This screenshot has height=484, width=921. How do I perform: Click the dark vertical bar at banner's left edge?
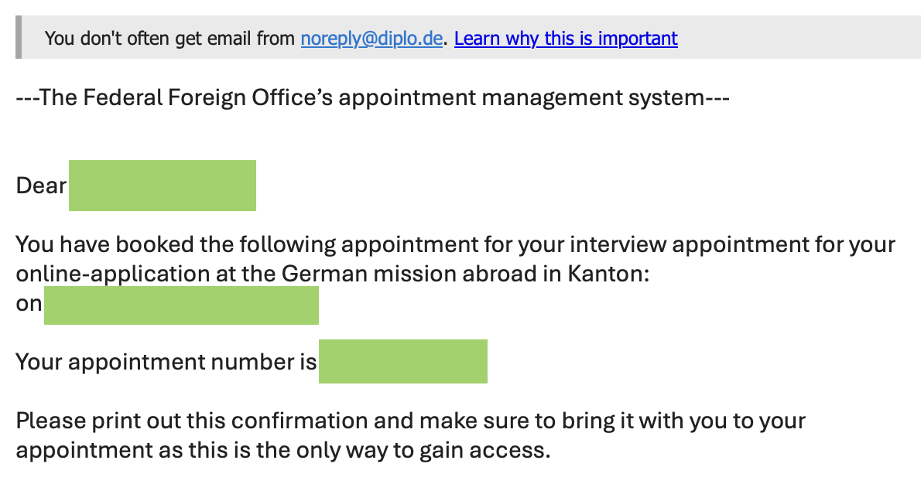19,38
